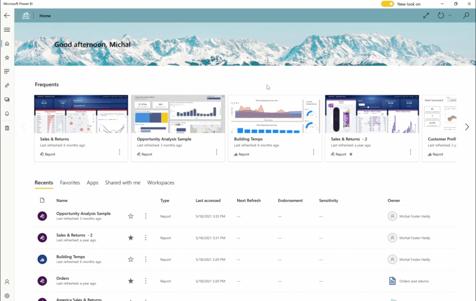Open Favorites star in left sidebar
Viewport: 476px width, 301px height.
[x=7, y=58]
